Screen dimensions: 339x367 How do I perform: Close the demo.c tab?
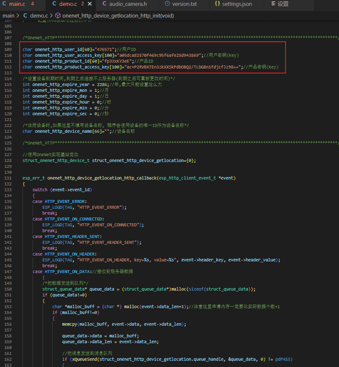tap(90, 4)
